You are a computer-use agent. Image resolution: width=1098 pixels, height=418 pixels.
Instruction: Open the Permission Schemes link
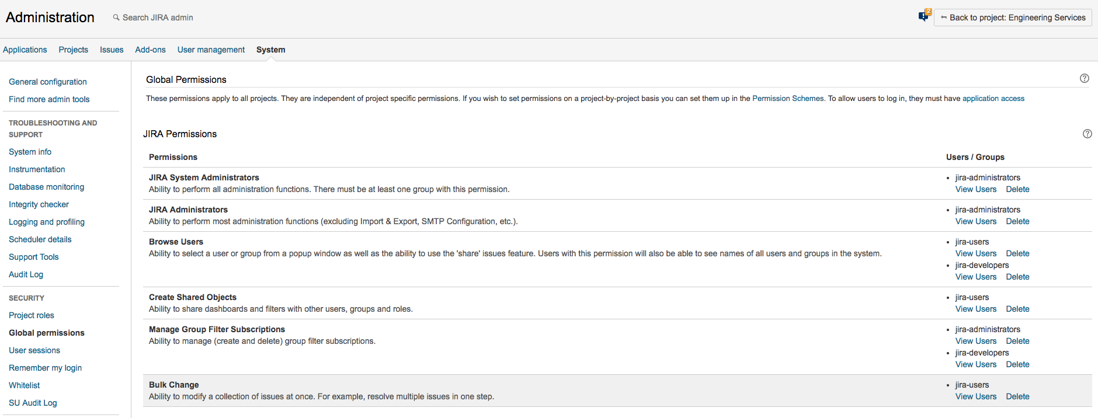pos(787,98)
